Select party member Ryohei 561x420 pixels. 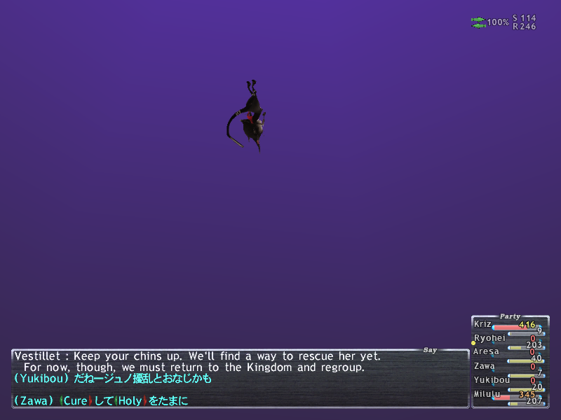click(x=489, y=338)
